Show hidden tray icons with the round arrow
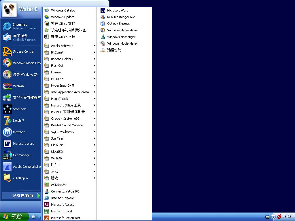Screen dimensions: 295x221 [273, 217]
